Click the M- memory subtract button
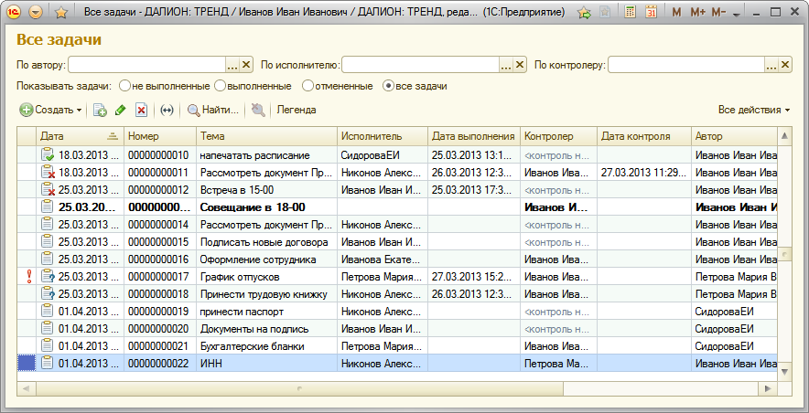This screenshot has height=413, width=809. (x=718, y=13)
